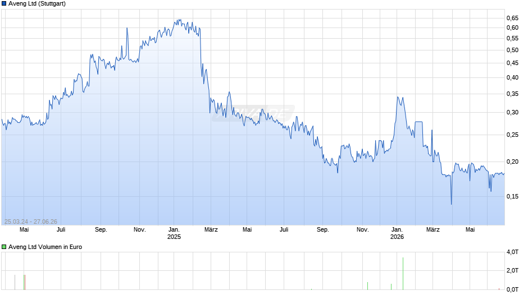Image resolution: width=528 pixels, height=295 pixels.
Task: Click the first 'Nov.' label before Jan. 2025
Action: [140, 230]
